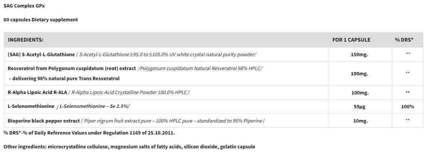The width and height of the screenshot is (429, 154).
Task: Click the '60 capsules Dietary supplement' line
Action: 41,19
